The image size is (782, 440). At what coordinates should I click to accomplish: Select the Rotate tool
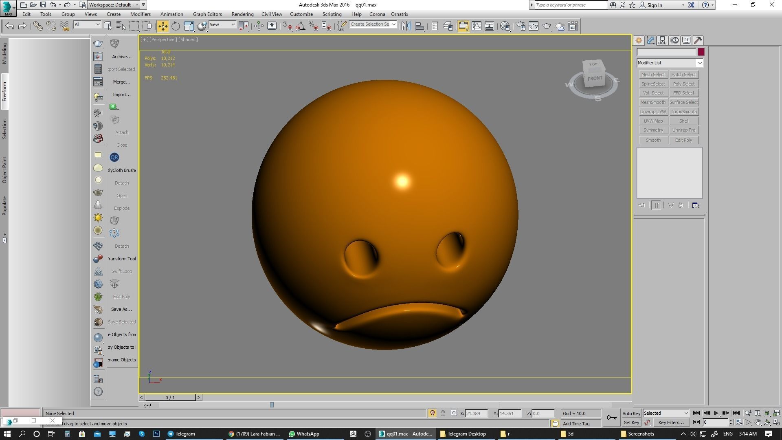tap(176, 26)
